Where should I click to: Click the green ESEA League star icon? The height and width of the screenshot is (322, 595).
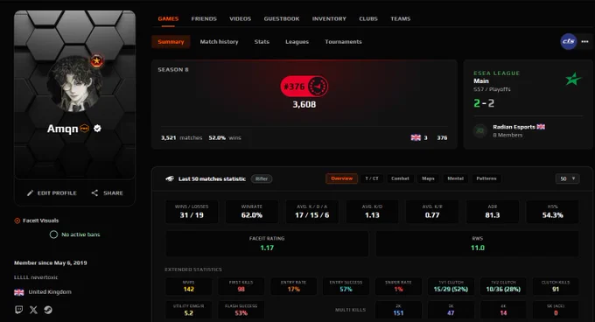(573, 79)
